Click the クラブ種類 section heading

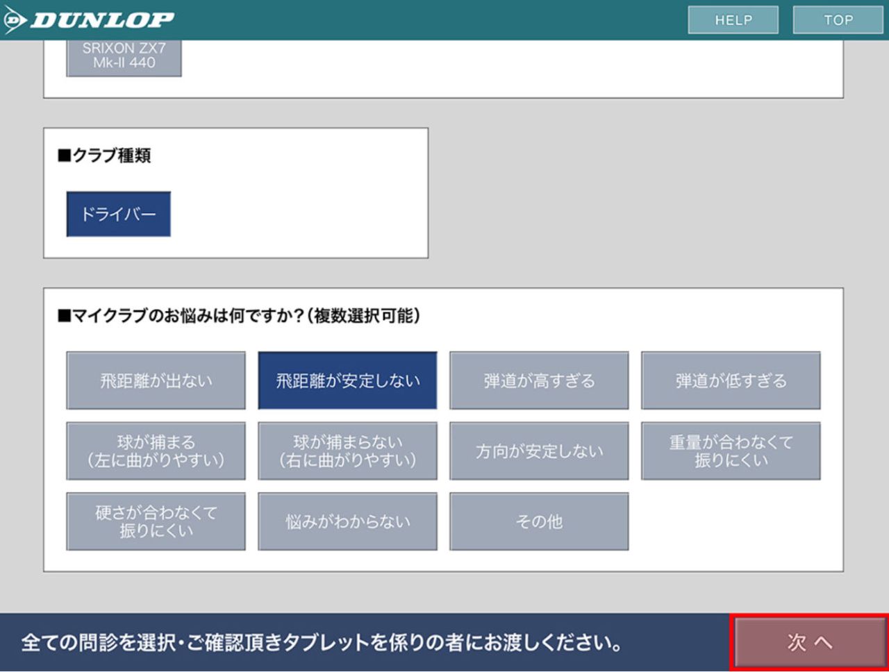point(104,156)
